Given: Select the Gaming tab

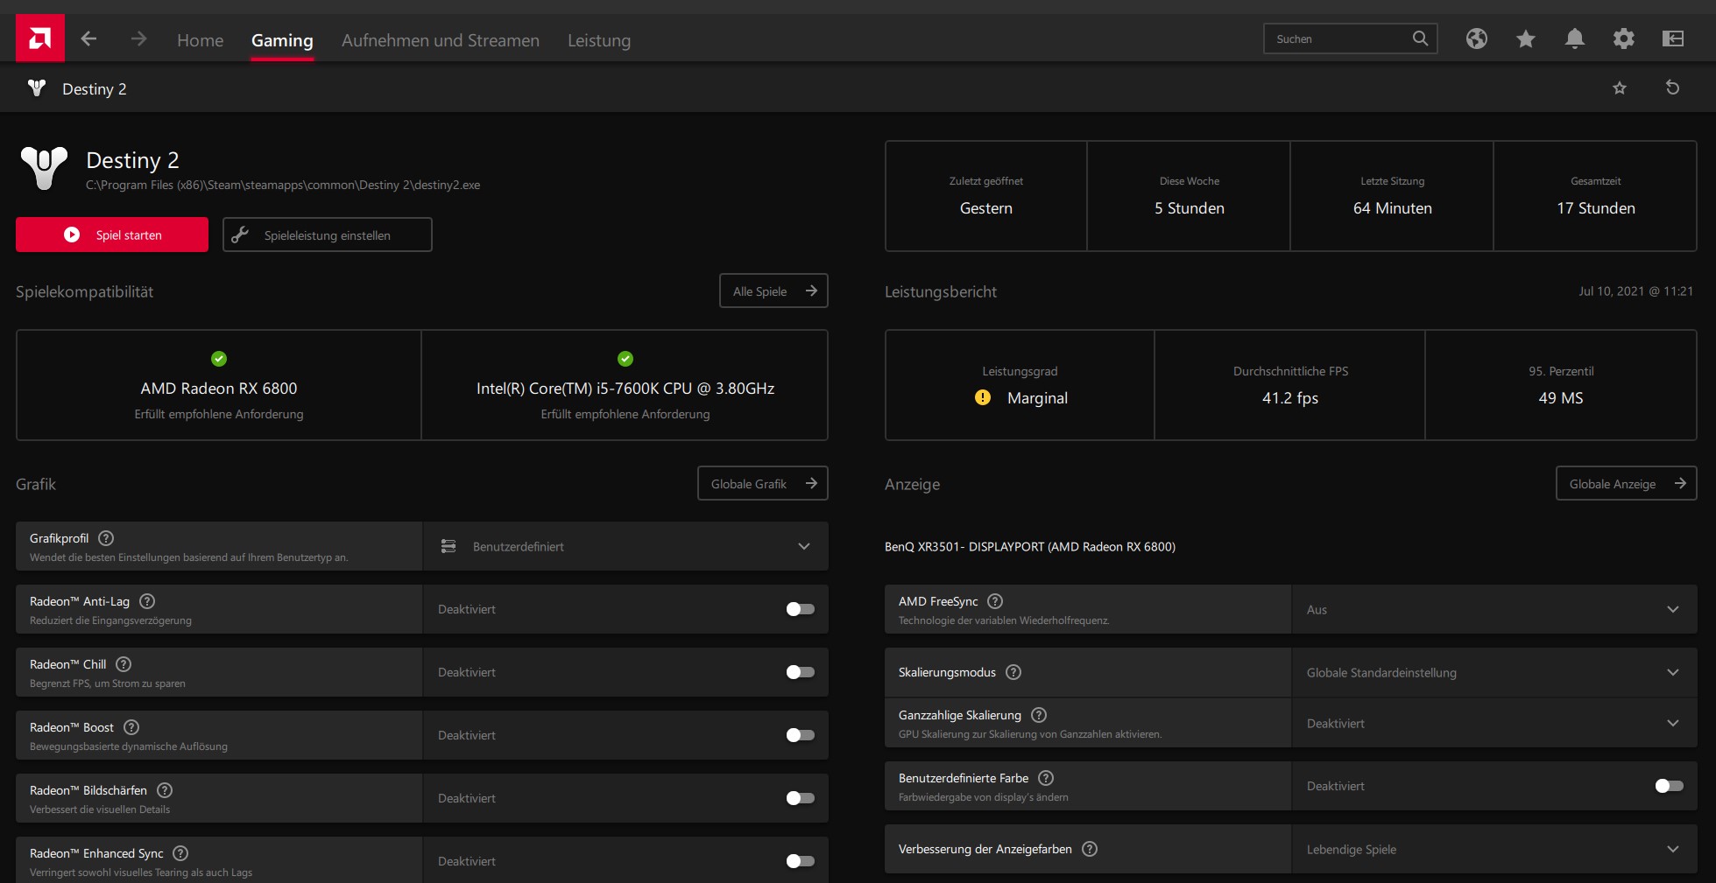Looking at the screenshot, I should click(282, 40).
